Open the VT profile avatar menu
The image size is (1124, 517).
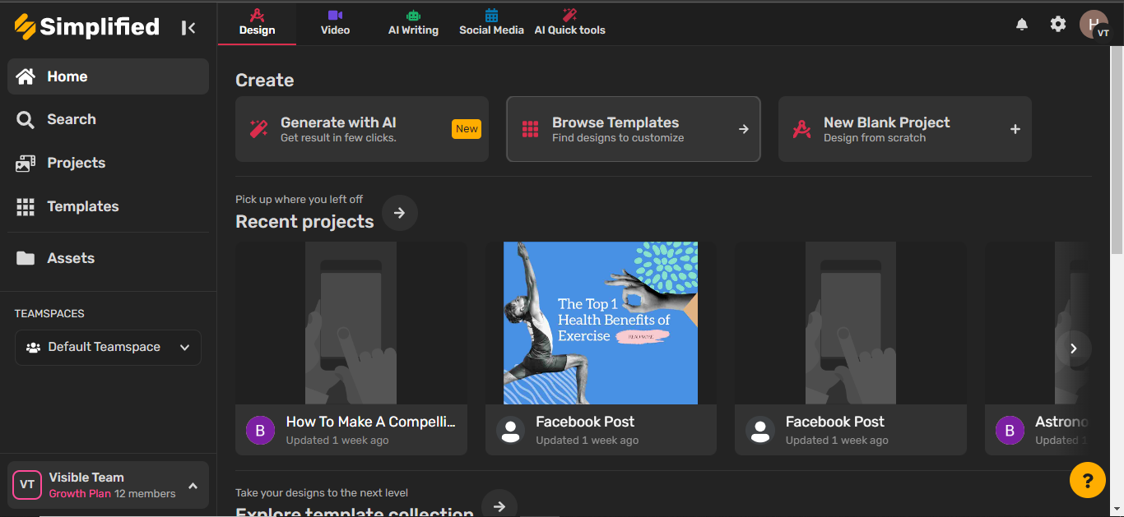(x=1094, y=24)
